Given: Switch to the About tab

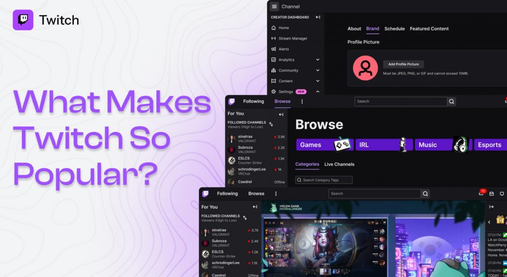Looking at the screenshot, I should click(x=354, y=29).
